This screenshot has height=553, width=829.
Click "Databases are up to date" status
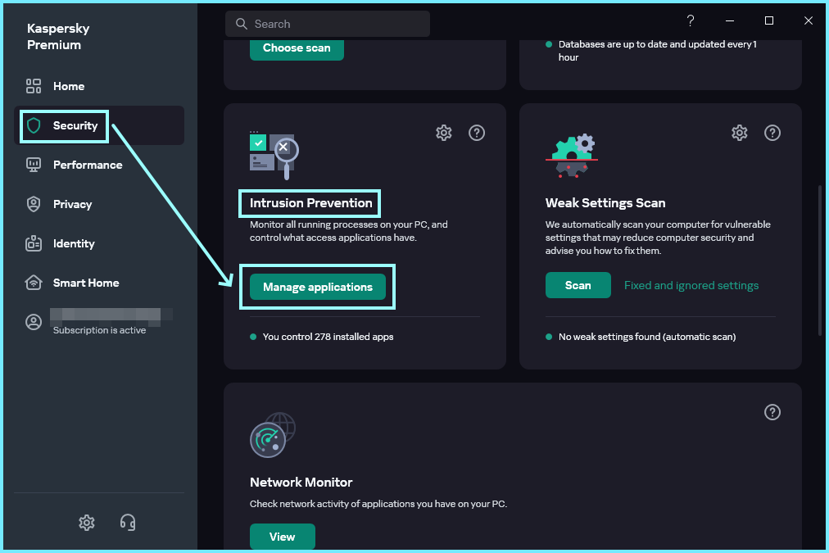[x=657, y=51]
